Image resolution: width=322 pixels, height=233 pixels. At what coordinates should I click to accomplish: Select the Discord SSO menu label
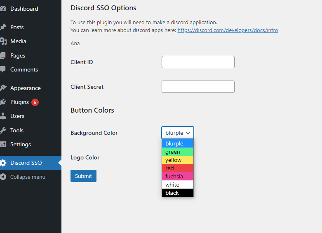(x=26, y=163)
